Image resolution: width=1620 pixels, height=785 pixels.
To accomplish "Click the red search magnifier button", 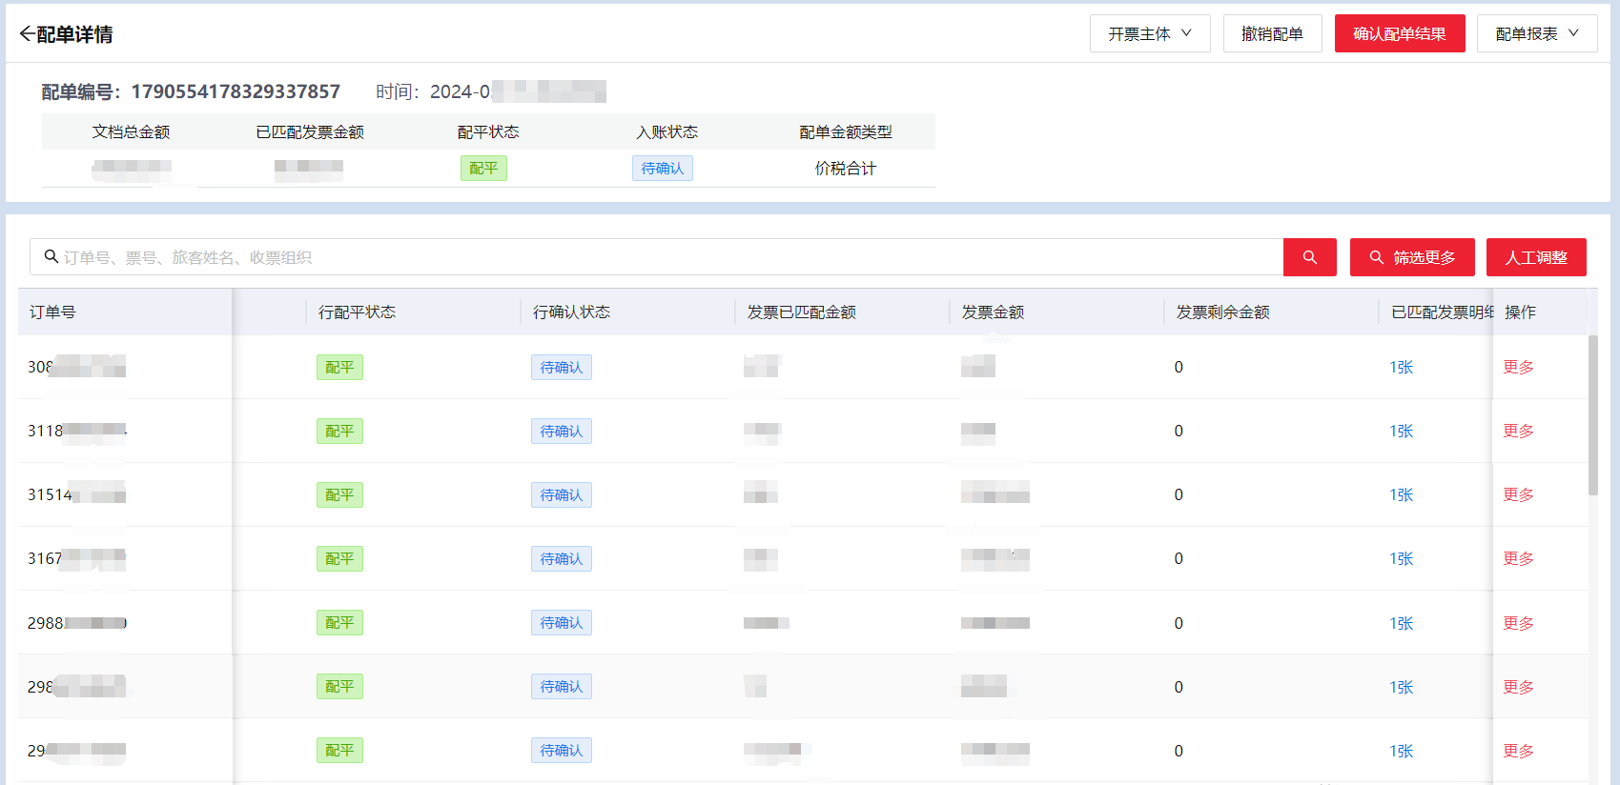I will click(x=1309, y=257).
